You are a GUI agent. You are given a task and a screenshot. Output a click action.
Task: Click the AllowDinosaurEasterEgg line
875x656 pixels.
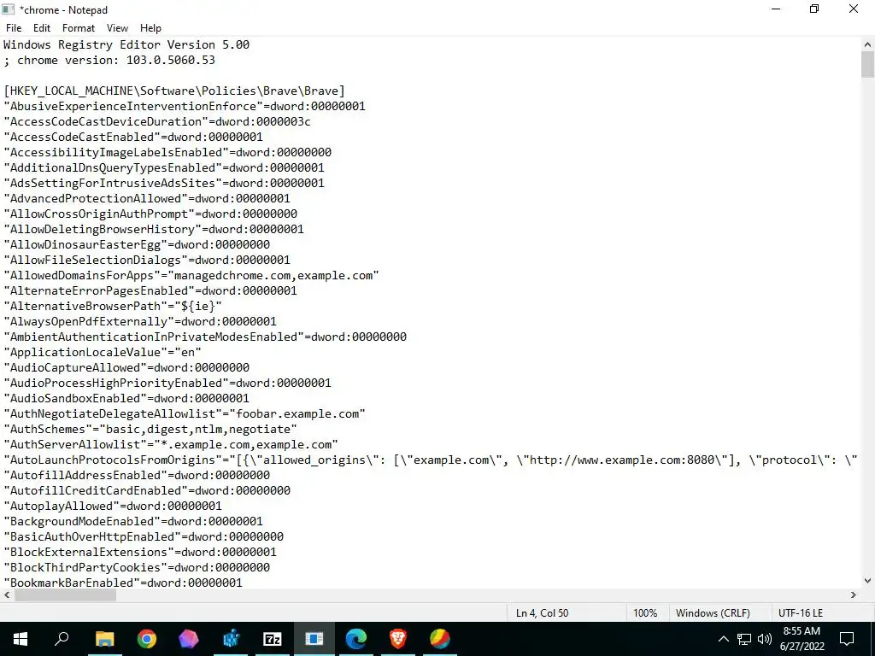click(137, 244)
